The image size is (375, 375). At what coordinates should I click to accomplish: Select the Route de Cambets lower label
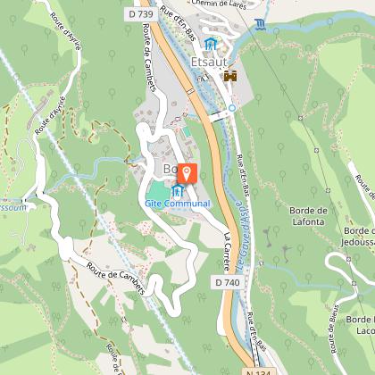tap(115, 279)
